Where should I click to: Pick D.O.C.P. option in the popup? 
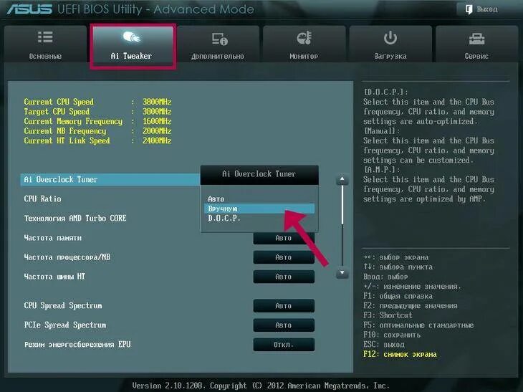point(259,218)
